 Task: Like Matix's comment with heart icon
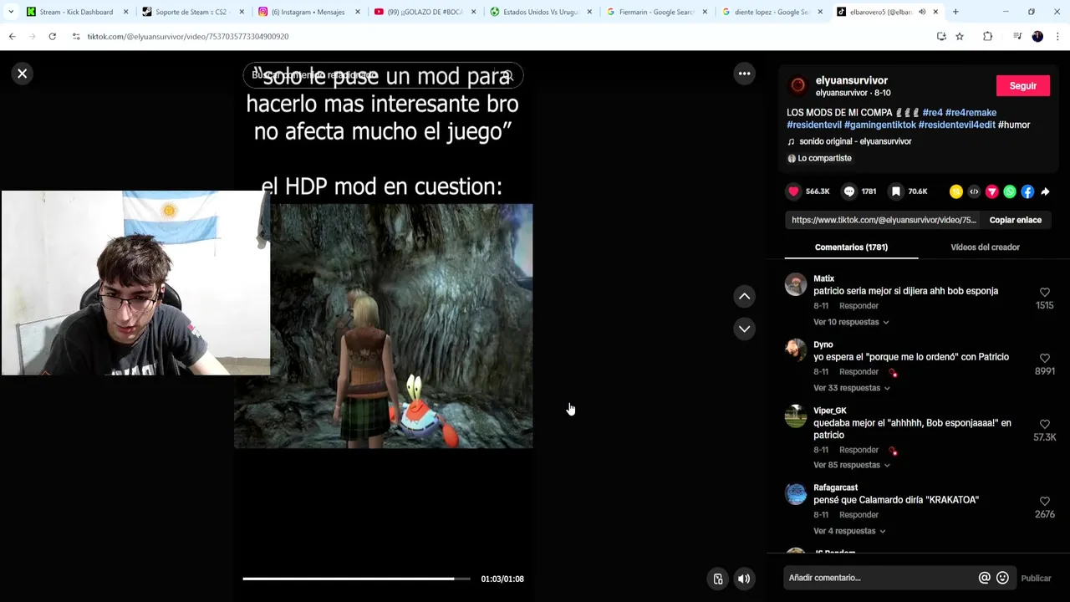(x=1045, y=292)
